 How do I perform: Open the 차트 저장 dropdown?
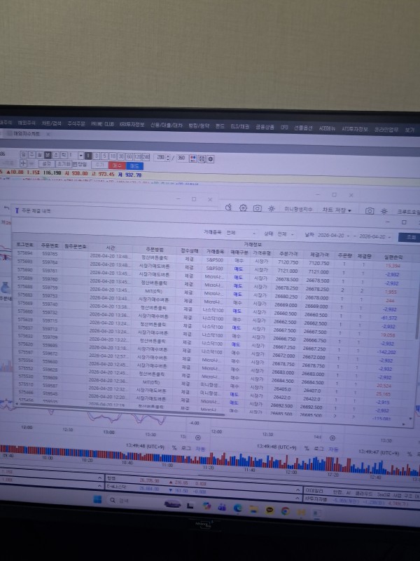(x=337, y=210)
